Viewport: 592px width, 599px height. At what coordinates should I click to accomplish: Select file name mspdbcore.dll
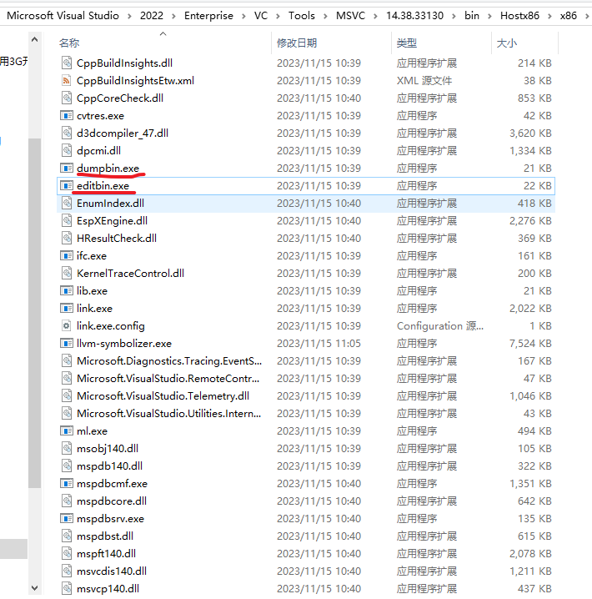(x=112, y=501)
